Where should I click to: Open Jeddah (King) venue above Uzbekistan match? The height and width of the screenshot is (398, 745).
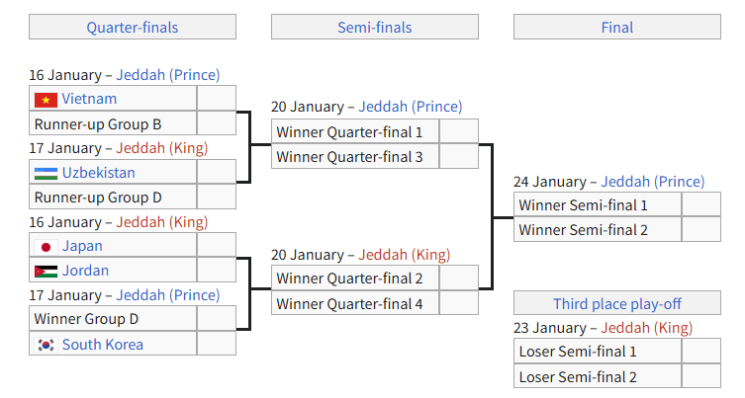[x=162, y=148]
